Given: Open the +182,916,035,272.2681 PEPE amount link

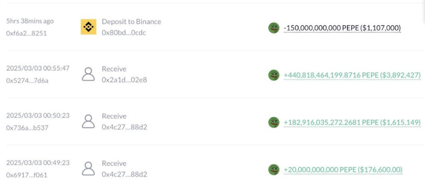Looking at the screenshot, I should tap(352, 122).
